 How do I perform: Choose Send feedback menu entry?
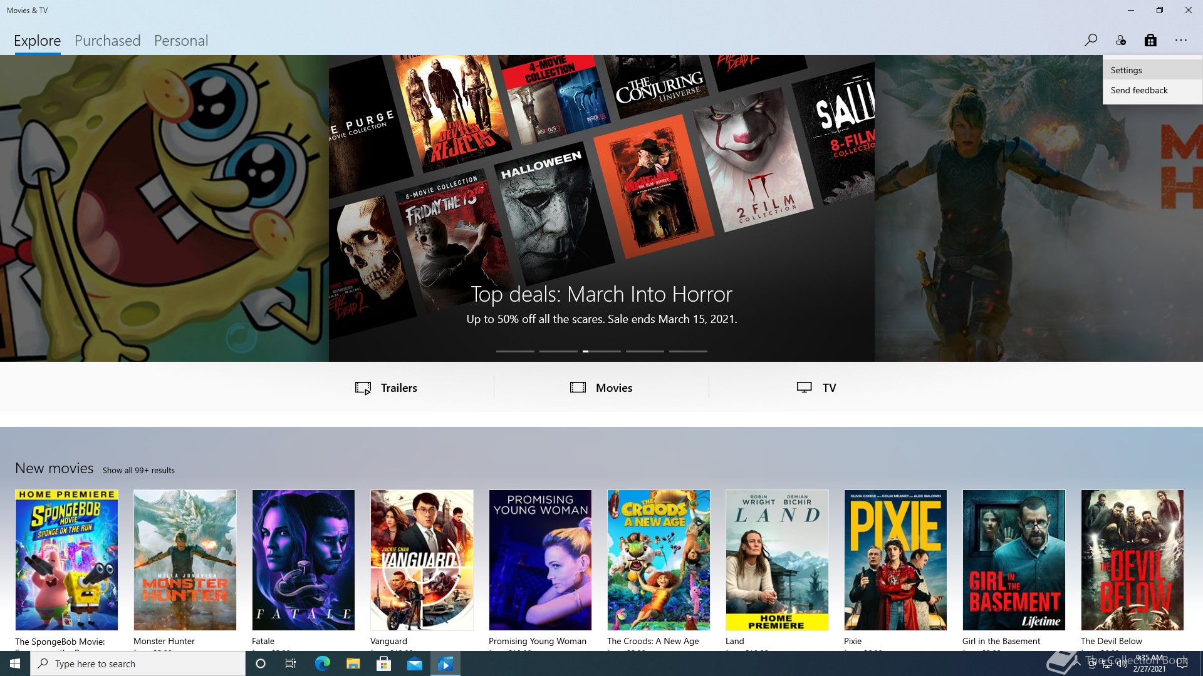click(x=1138, y=90)
